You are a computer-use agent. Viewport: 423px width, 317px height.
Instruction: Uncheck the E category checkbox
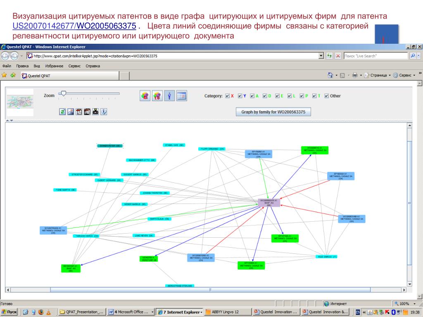(277, 96)
